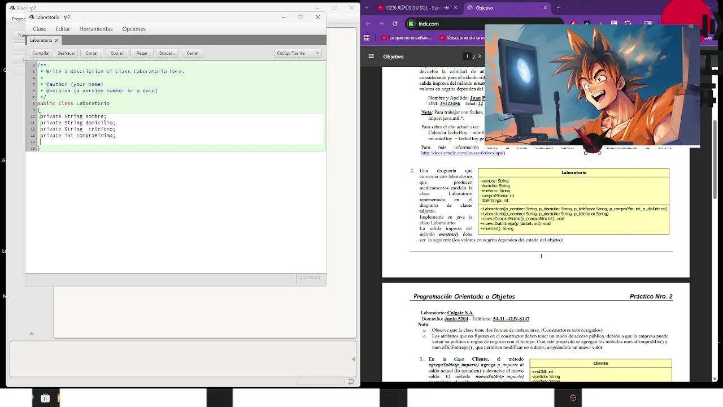
Task: Go forward in the browser
Action: pyautogui.click(x=382, y=24)
